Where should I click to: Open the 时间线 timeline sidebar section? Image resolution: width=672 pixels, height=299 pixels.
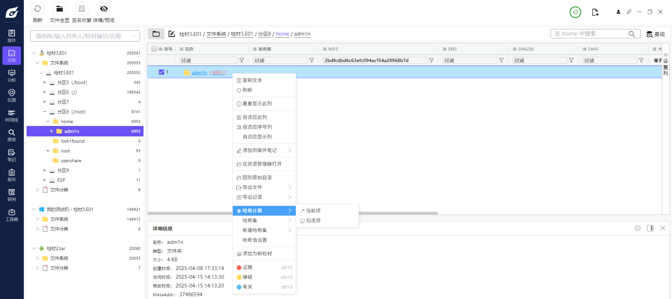(12, 115)
